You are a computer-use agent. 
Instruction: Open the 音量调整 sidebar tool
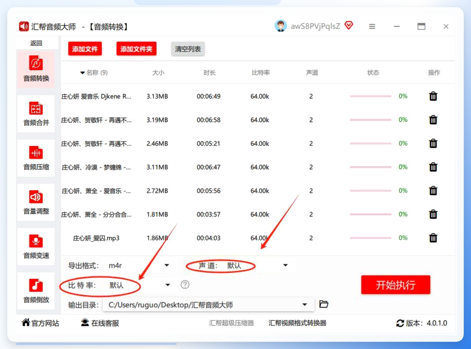click(36, 202)
